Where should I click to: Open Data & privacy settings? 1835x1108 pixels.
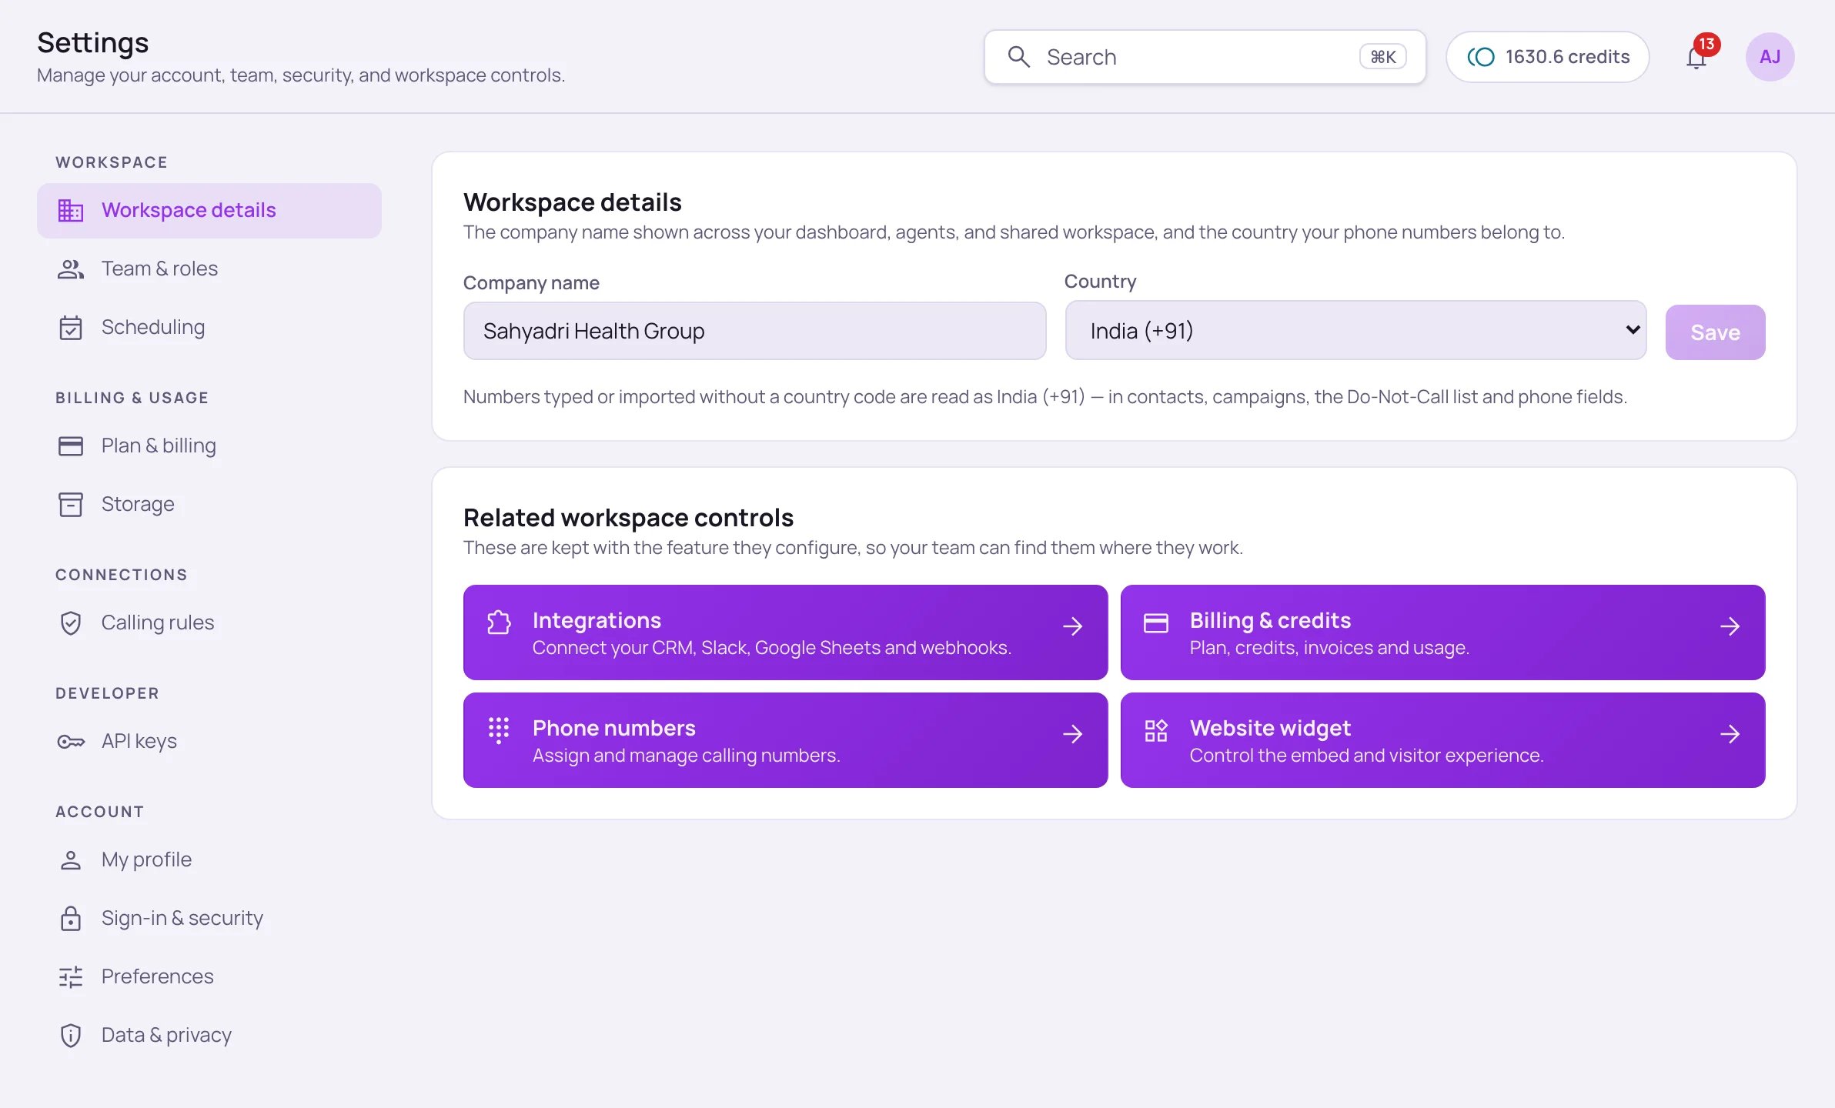pos(209,1035)
